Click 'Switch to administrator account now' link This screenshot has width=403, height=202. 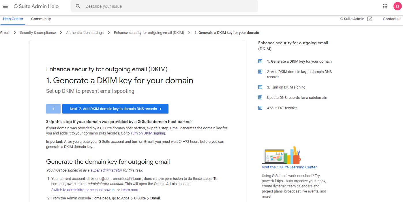coord(81,190)
